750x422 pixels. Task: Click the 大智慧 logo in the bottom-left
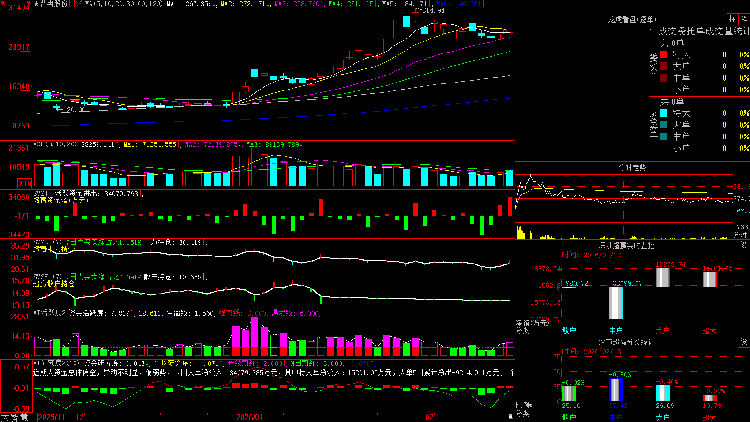pos(15,417)
